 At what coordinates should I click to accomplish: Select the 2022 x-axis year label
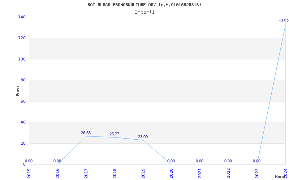(229, 173)
